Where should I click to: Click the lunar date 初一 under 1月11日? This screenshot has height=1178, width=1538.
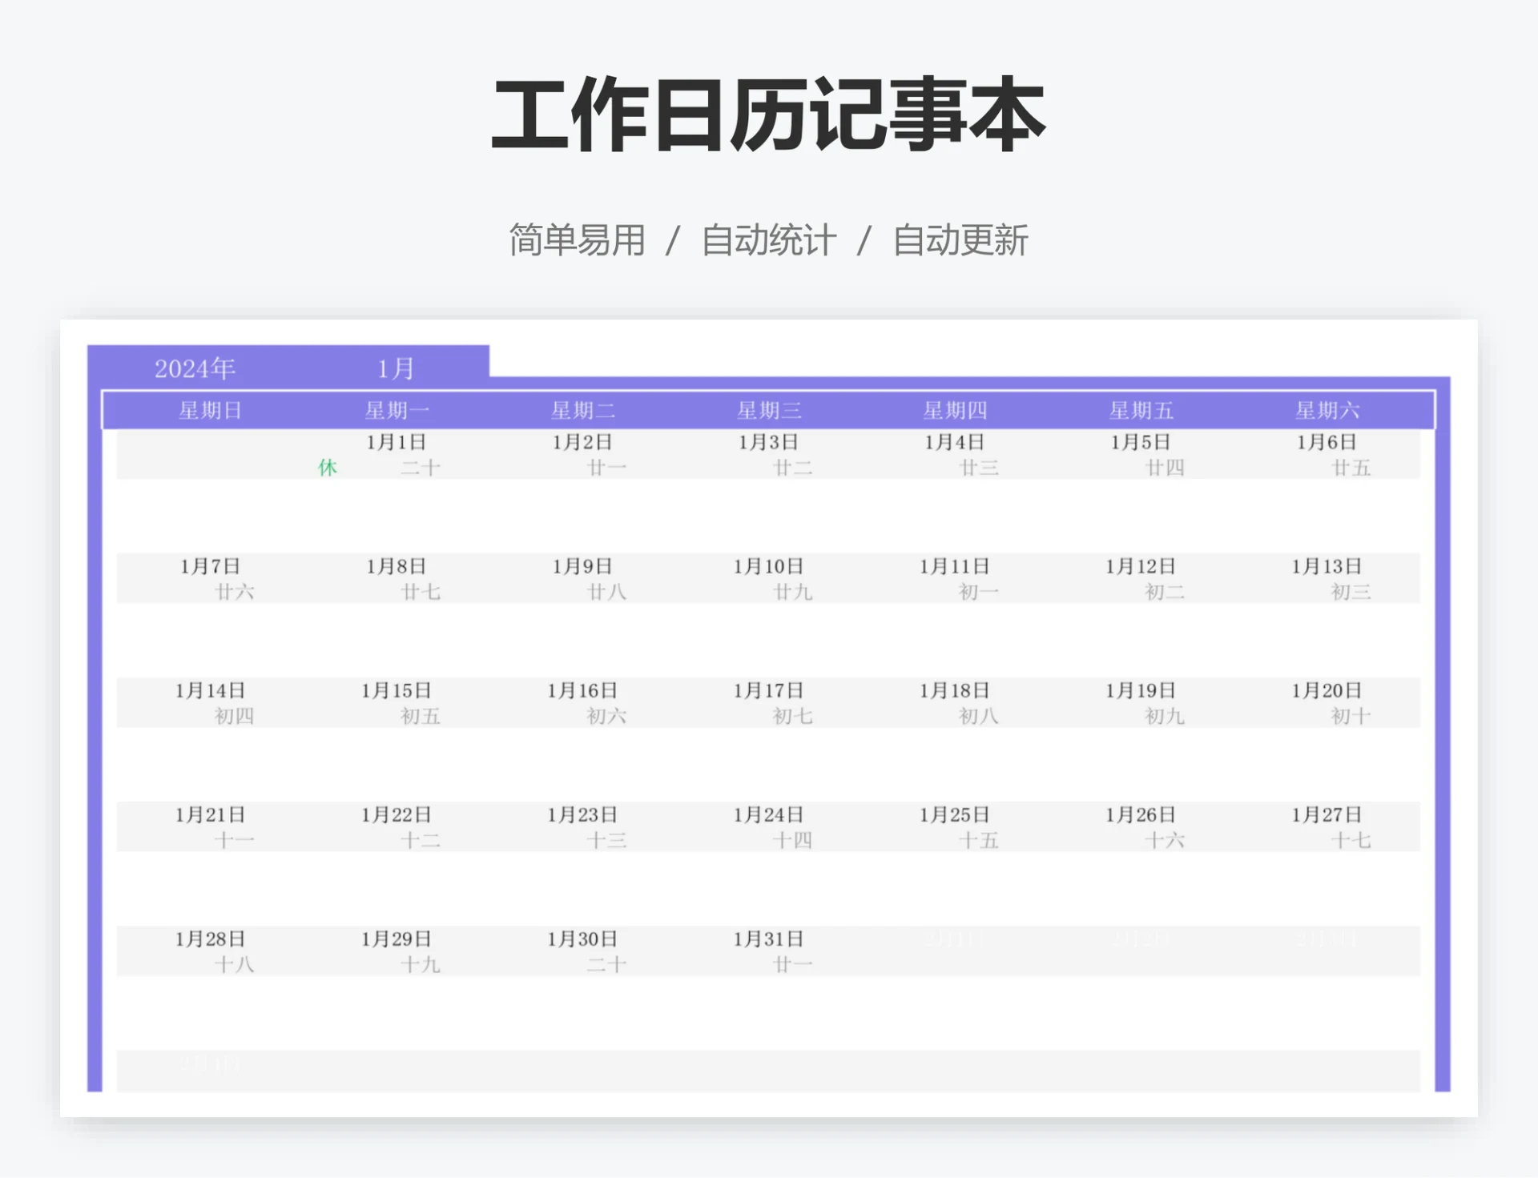point(979,592)
